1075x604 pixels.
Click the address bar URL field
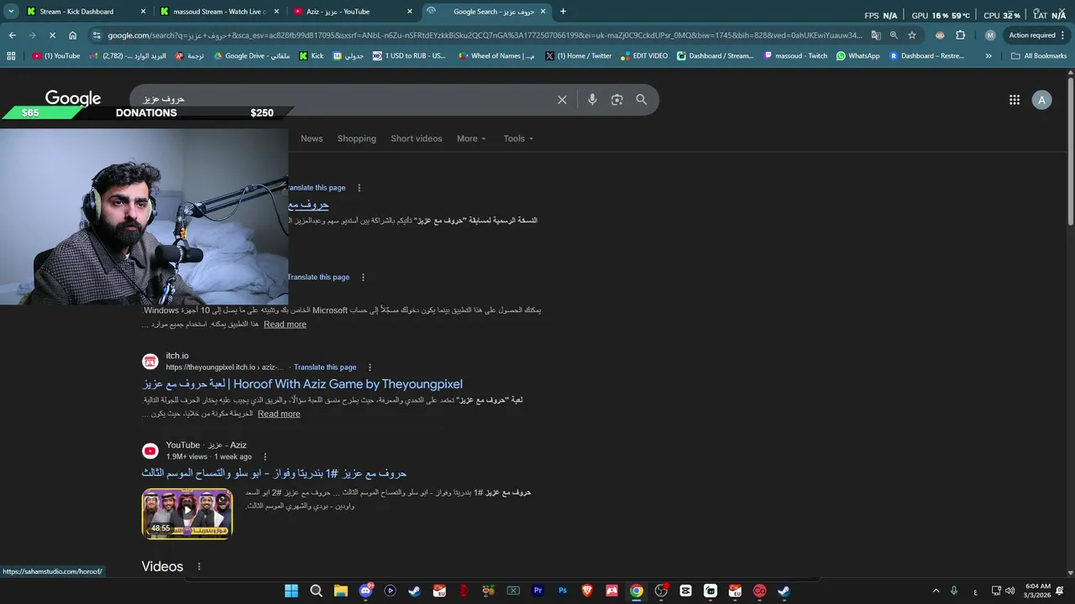[485, 35]
